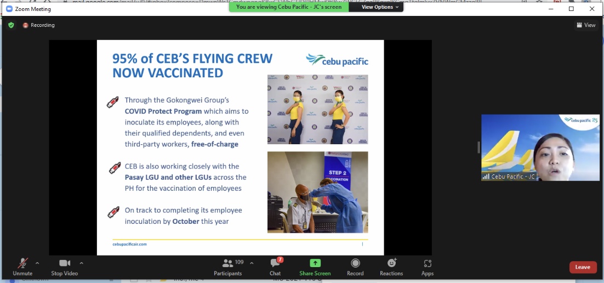Open the Participants panel
Image resolution: width=604 pixels, height=283 pixels.
coord(227,267)
